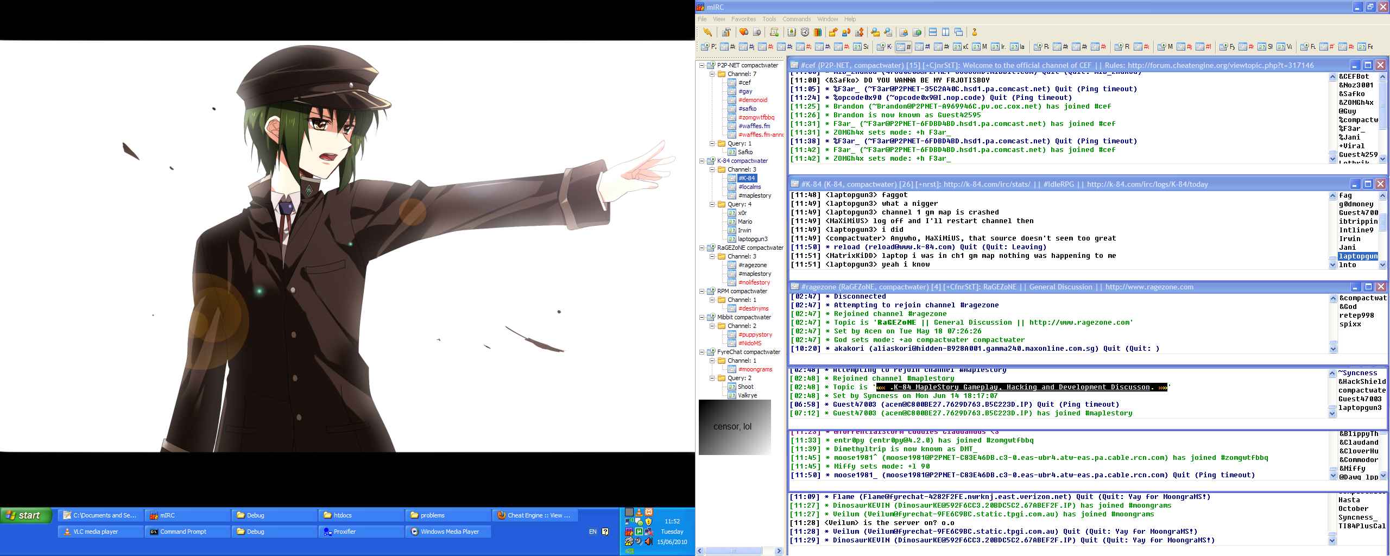1390x556 pixels.
Task: Open the Favorites heart icon
Action: coord(744,33)
